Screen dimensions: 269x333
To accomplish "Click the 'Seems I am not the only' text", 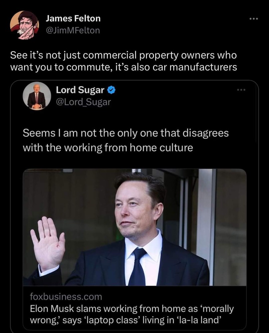I will (x=126, y=133).
